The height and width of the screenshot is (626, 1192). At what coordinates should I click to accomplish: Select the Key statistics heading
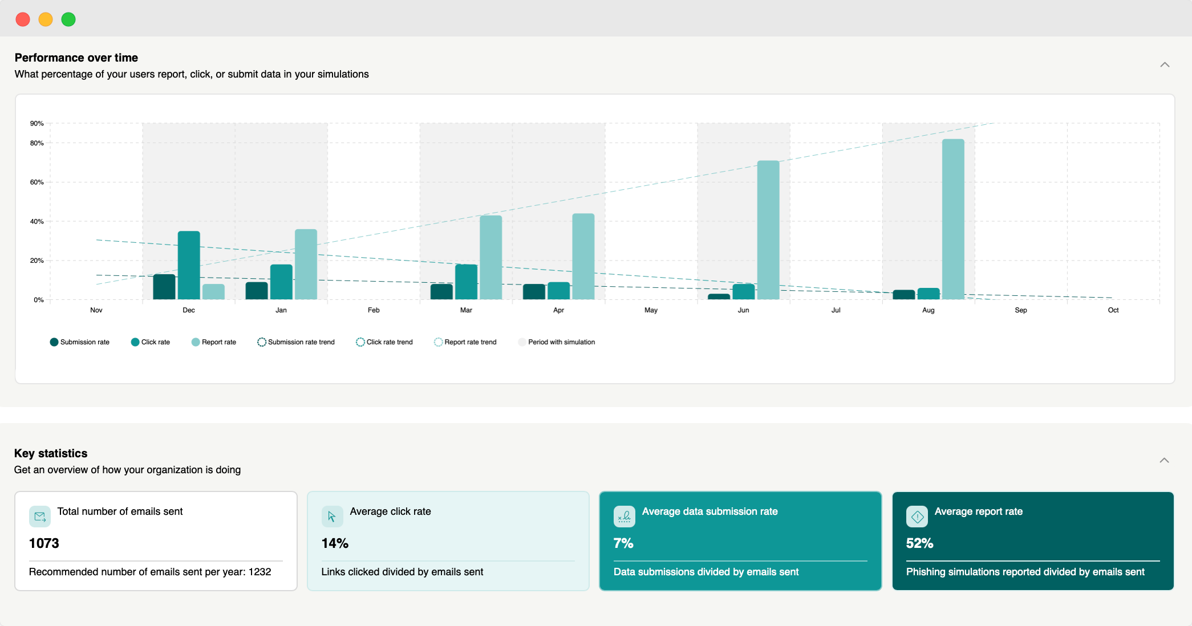(x=50, y=453)
